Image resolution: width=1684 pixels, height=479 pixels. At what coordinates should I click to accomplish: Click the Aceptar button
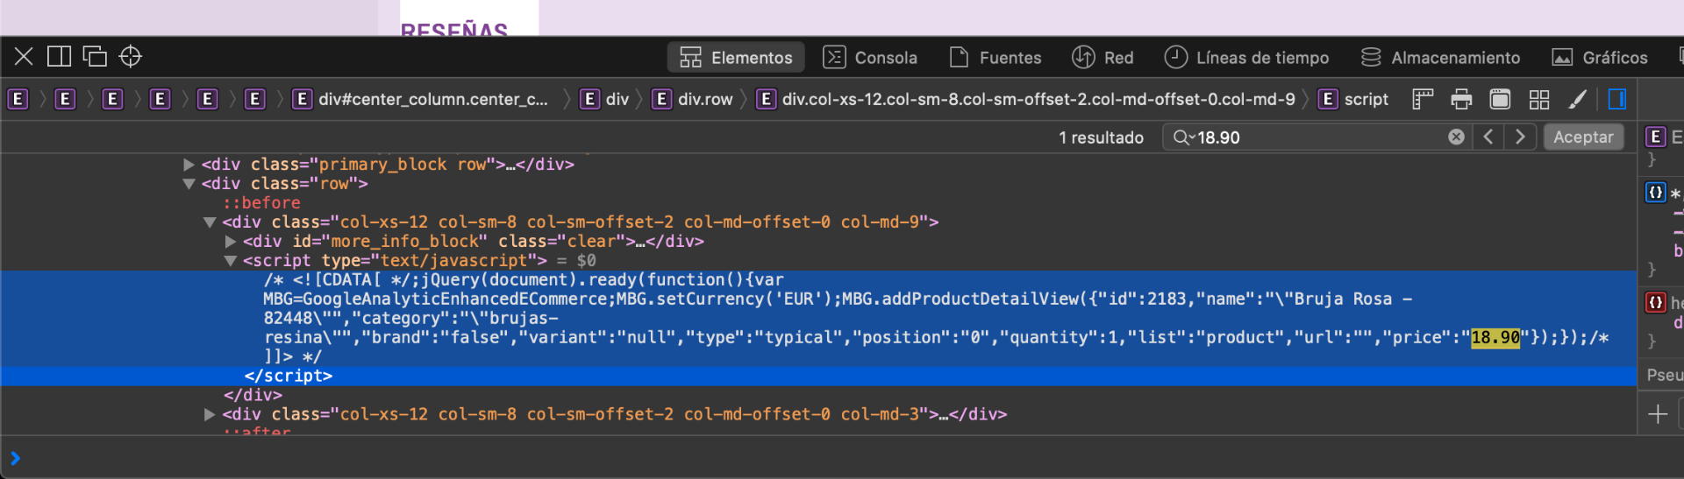1583,137
